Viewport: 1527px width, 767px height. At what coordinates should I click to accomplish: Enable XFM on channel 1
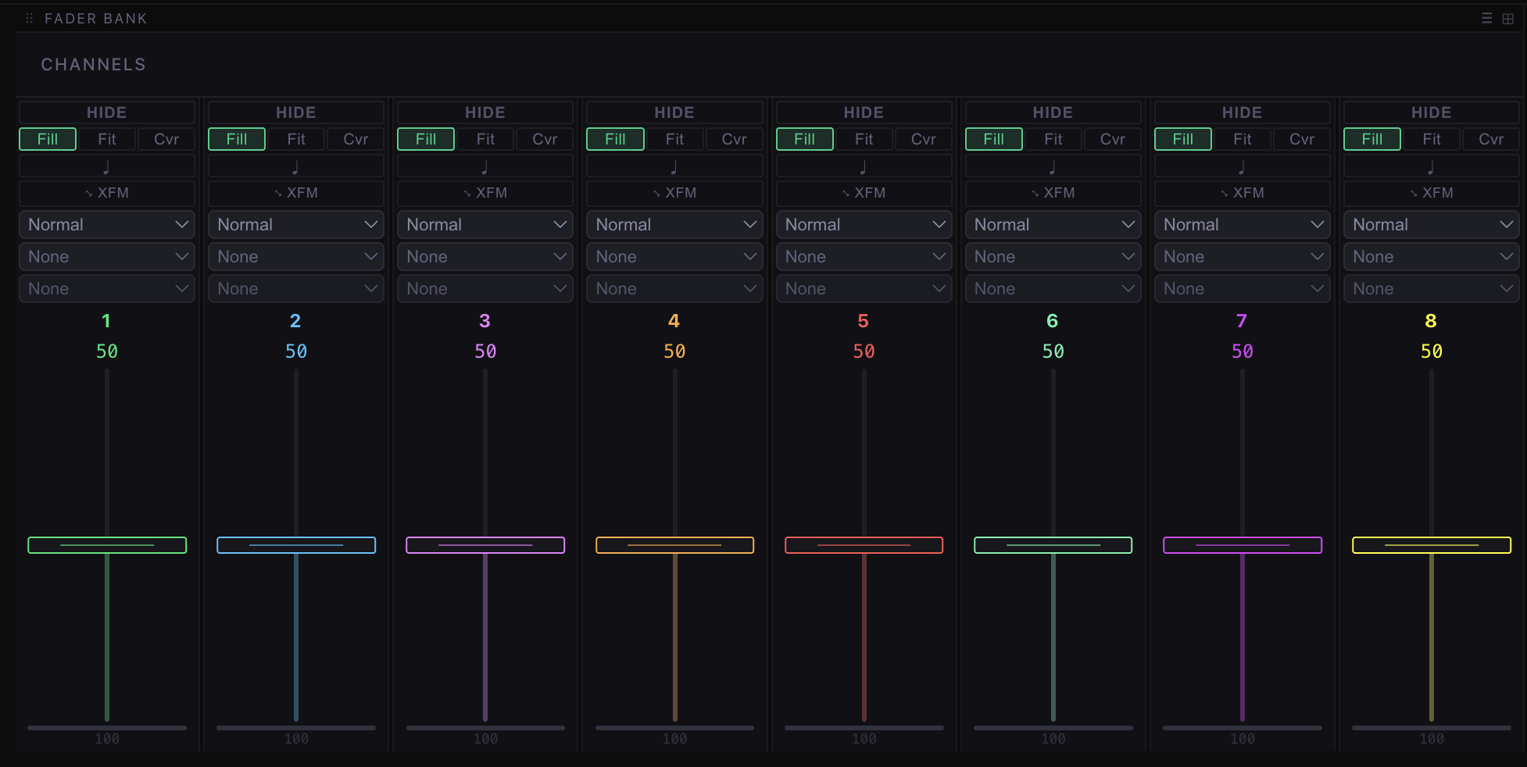107,193
